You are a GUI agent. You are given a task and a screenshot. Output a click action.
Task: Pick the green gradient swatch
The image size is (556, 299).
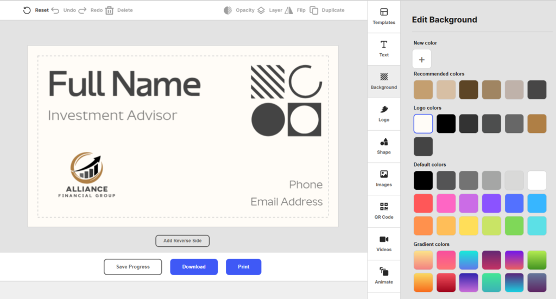536,260
